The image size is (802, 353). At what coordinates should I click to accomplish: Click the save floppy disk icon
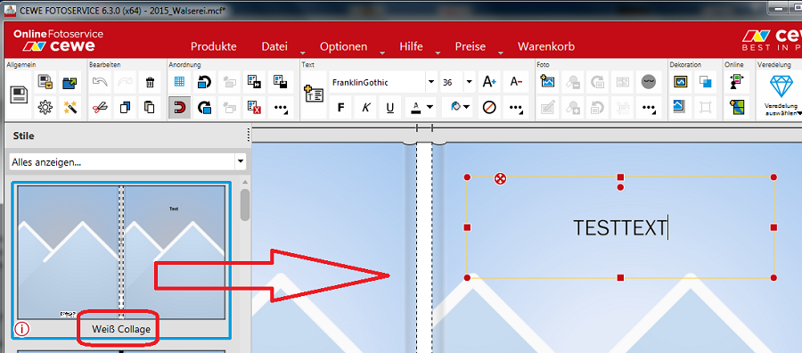[19, 95]
